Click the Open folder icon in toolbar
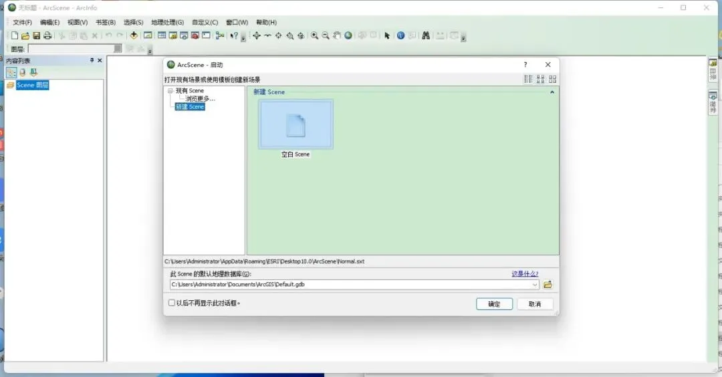Image resolution: width=722 pixels, height=377 pixels. click(25, 35)
